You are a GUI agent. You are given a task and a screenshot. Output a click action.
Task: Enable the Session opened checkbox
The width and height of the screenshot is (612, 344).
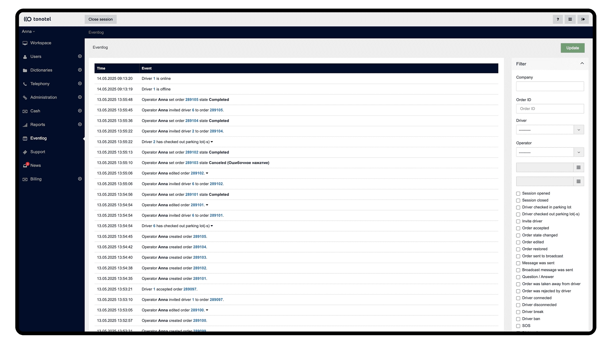pos(518,194)
